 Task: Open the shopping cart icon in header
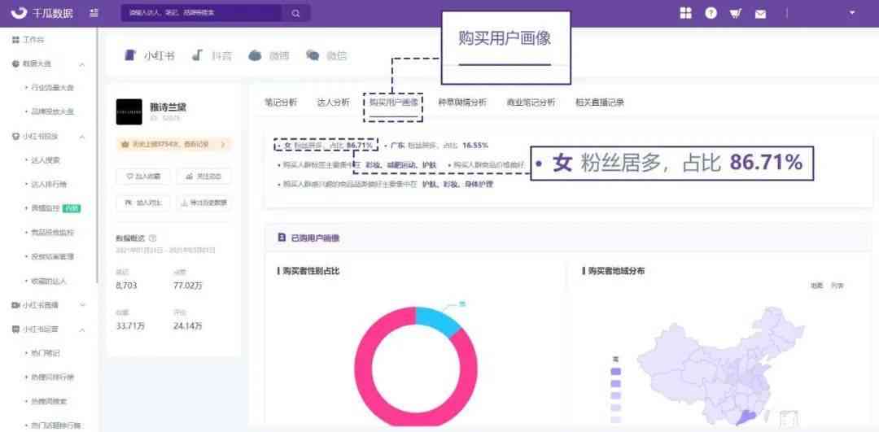[x=735, y=13]
